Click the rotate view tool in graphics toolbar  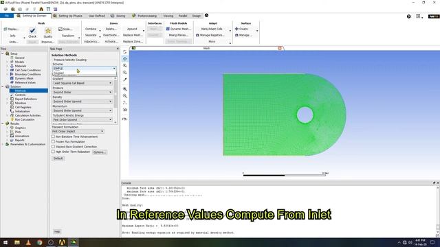(x=125, y=52)
